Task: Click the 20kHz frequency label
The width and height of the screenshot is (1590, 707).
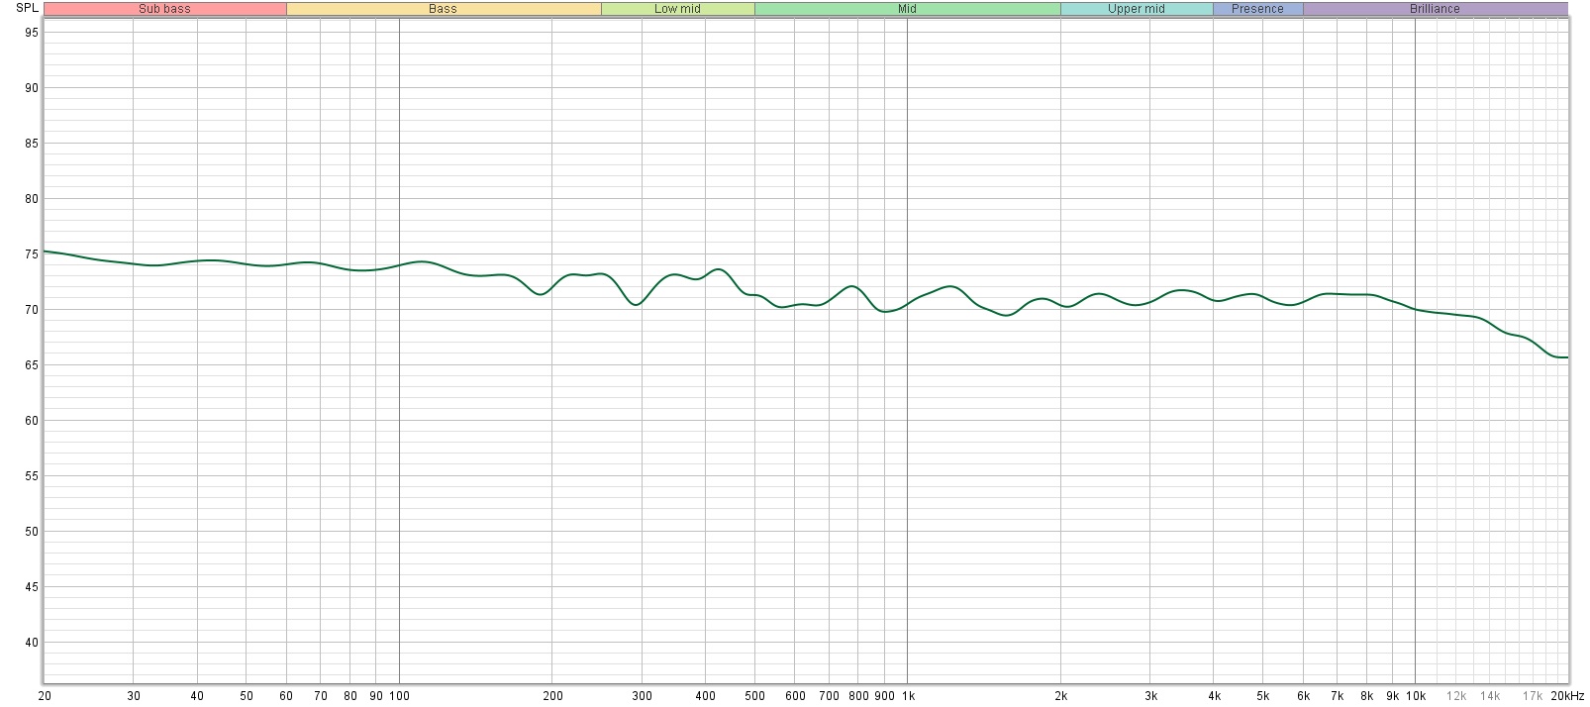Action: pyautogui.click(x=1568, y=696)
